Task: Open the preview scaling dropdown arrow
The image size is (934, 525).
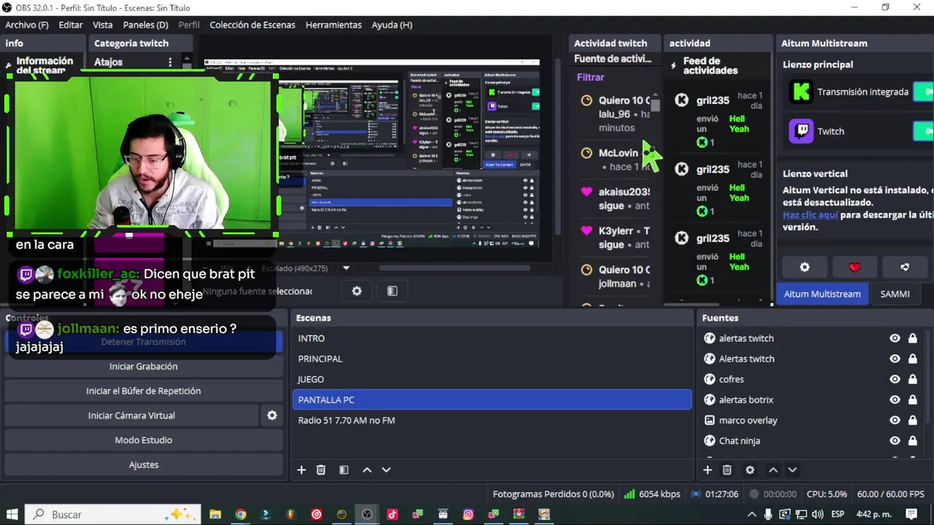Action: pyautogui.click(x=346, y=268)
